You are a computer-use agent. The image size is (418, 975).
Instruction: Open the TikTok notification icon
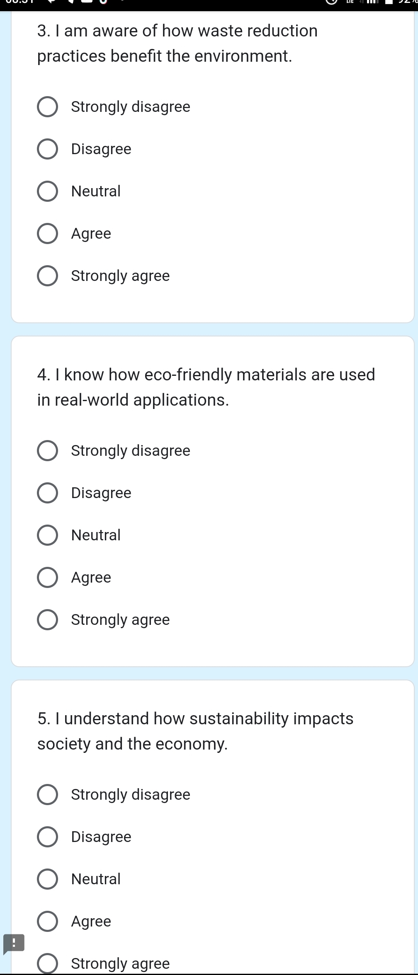(x=104, y=3)
